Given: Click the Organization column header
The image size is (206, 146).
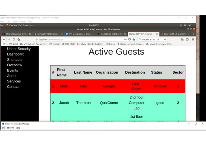Looking at the screenshot, I should point(107,72).
